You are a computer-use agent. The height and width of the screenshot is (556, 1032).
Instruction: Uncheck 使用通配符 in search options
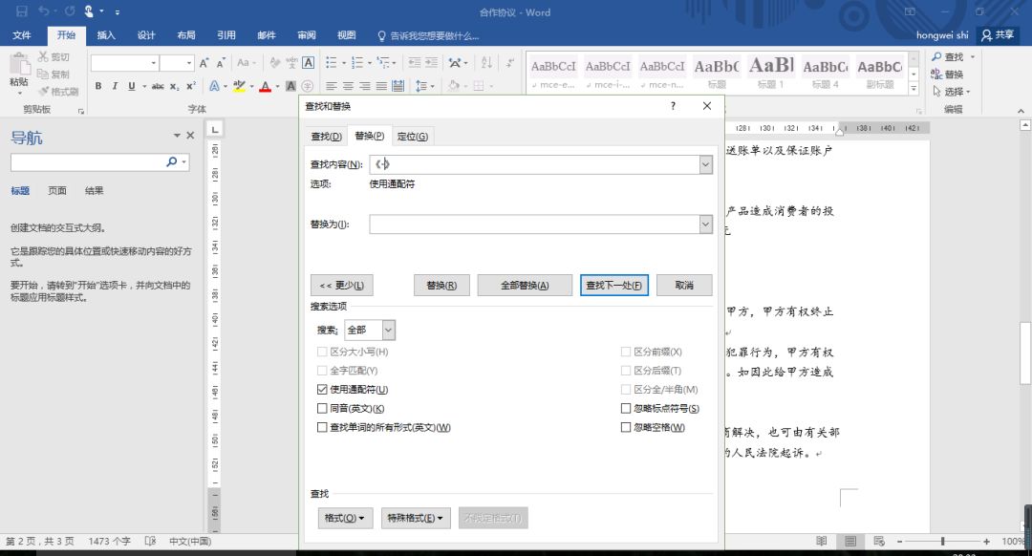[x=323, y=390]
